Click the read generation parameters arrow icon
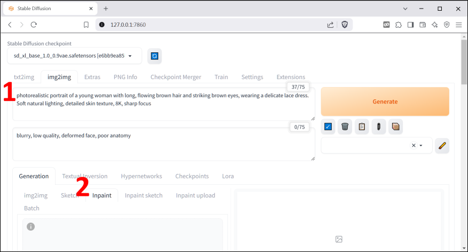The height and width of the screenshot is (252, 468). 328,127
